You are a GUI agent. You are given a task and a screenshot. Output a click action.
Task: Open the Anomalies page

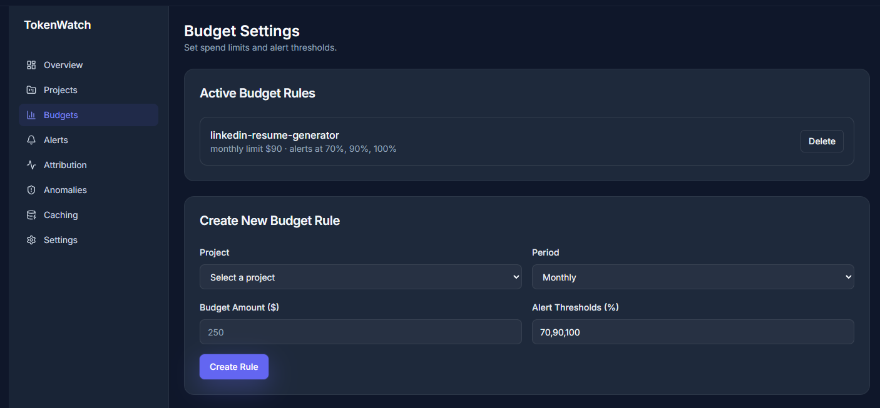click(x=88, y=190)
